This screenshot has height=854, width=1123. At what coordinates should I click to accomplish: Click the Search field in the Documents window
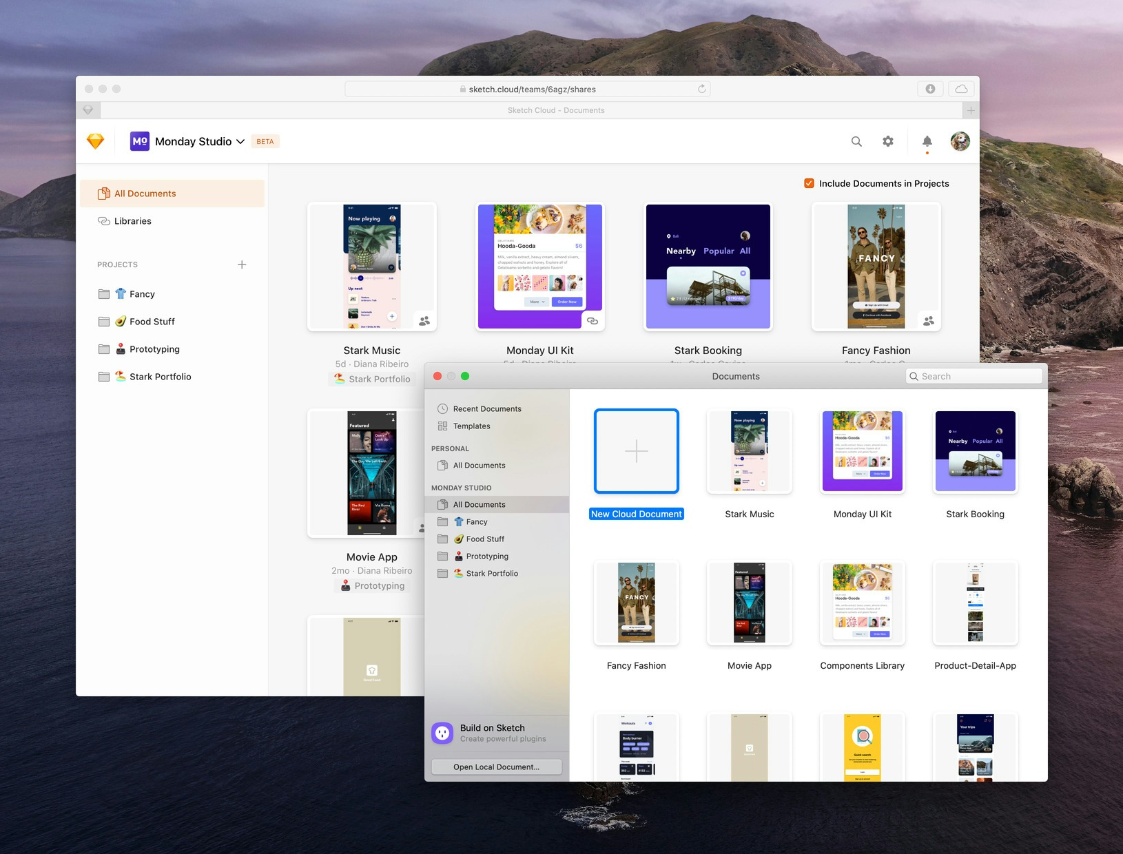point(973,376)
